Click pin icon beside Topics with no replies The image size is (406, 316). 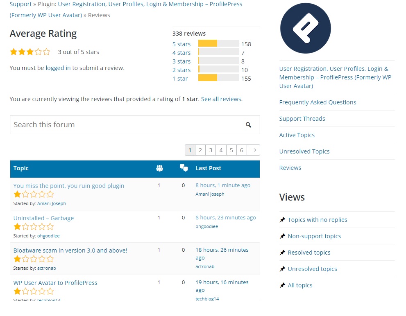(x=282, y=220)
